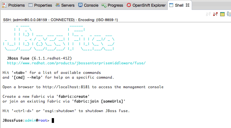Click the SSH connection status line

61,20
